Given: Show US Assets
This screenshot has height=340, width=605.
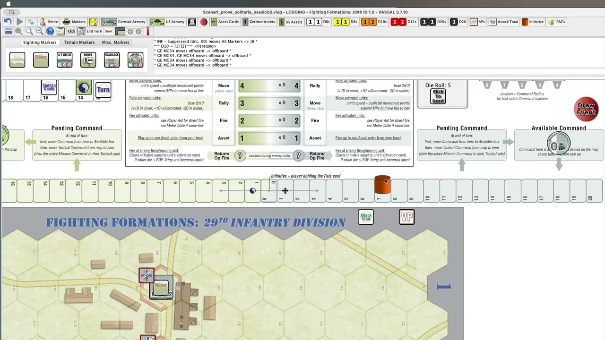Looking at the screenshot, I should tap(291, 22).
